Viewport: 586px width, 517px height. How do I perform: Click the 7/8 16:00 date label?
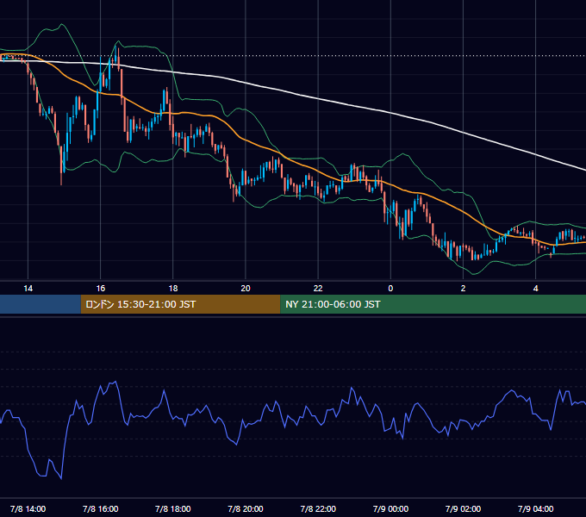tap(101, 508)
